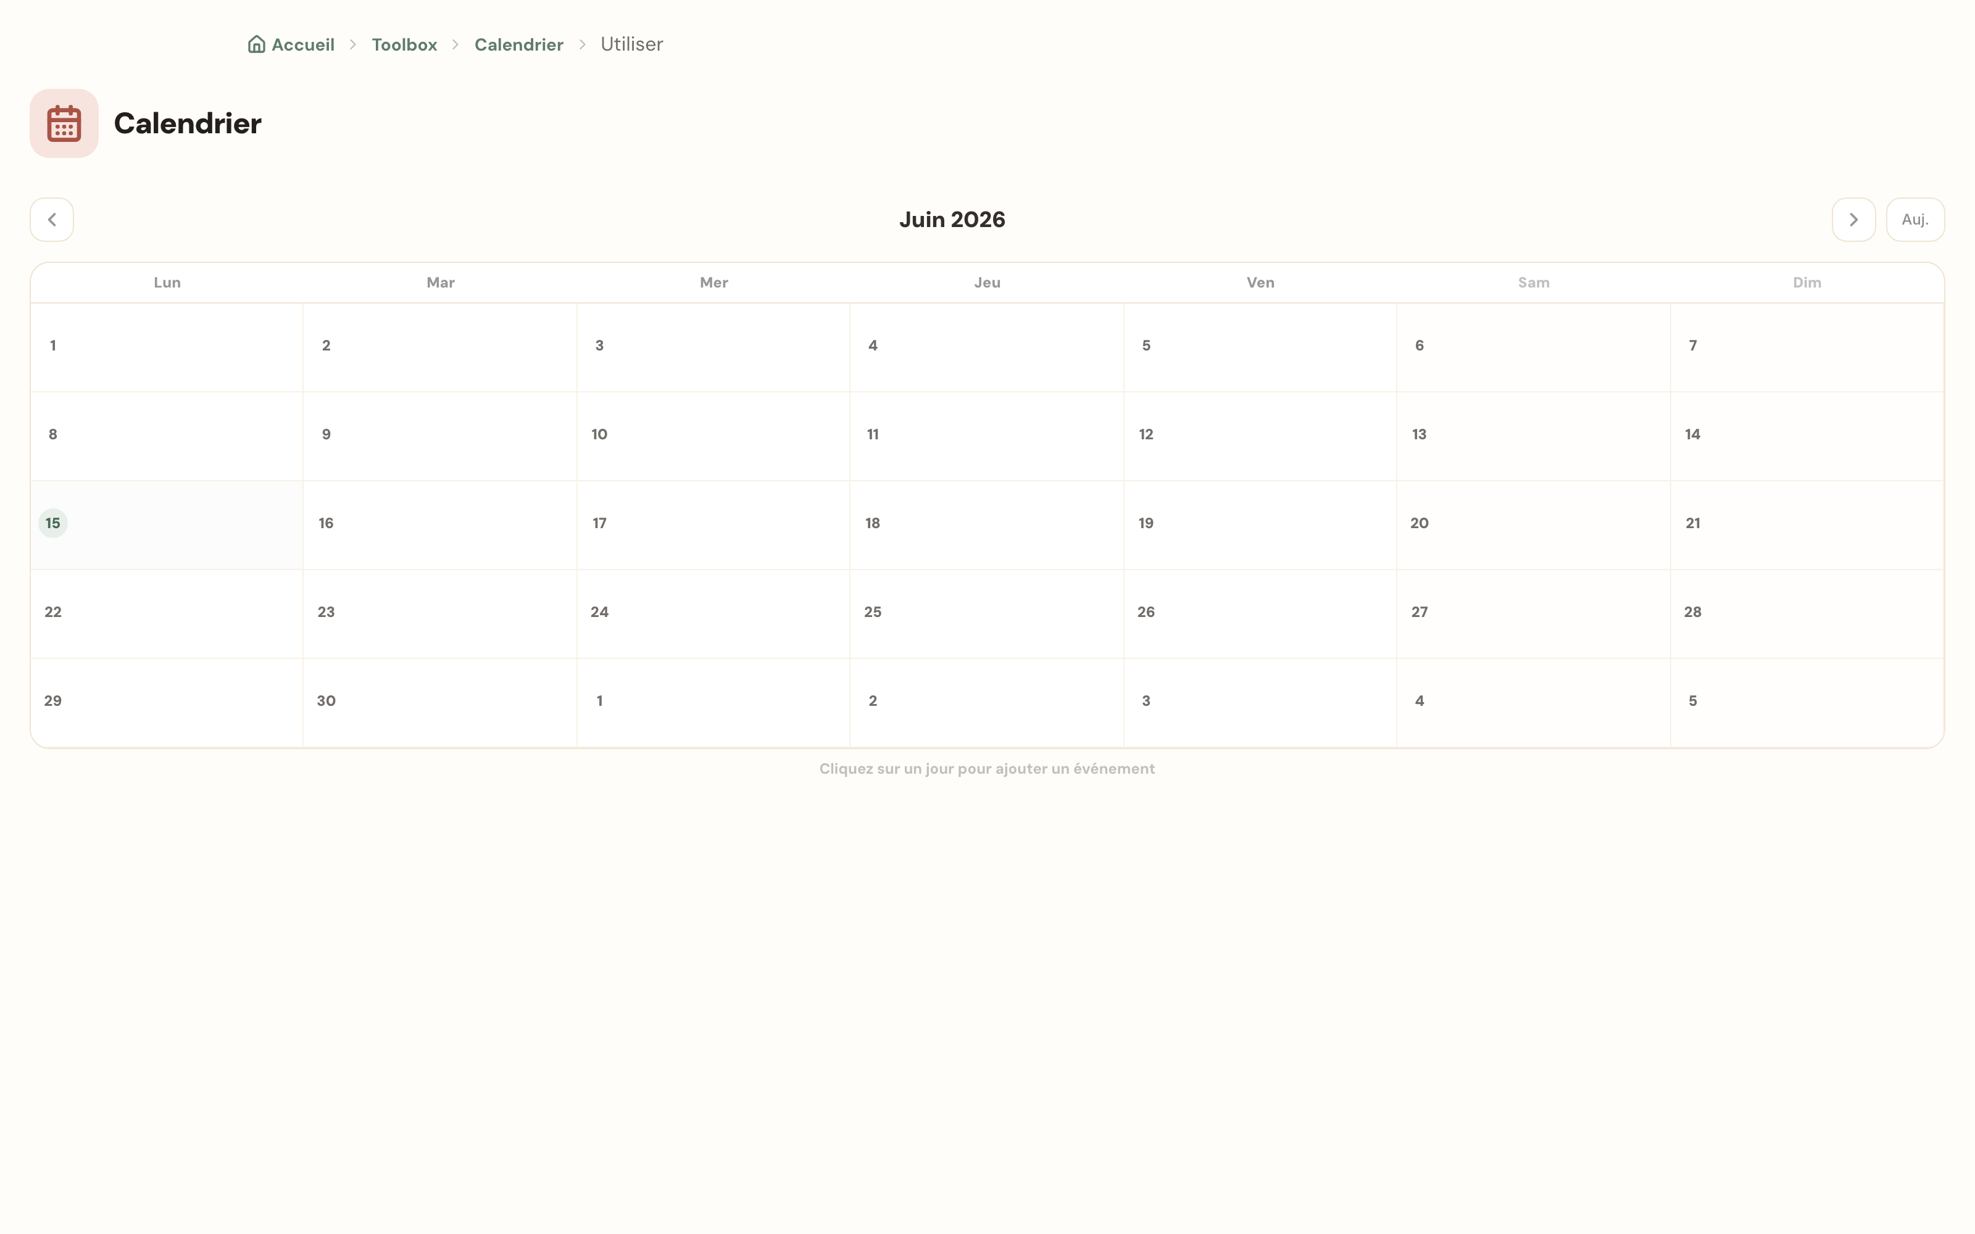Screen dimensions: 1975x1234
Task: Open the Calendrier breadcrumb link
Action: click(519, 45)
